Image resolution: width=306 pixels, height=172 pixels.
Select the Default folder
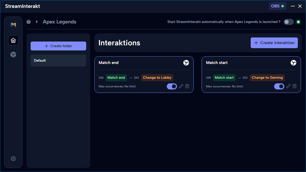pyautogui.click(x=58, y=61)
